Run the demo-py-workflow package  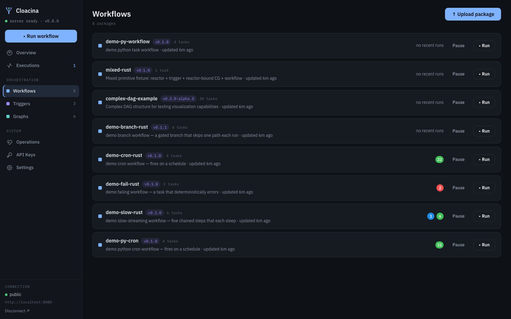[x=484, y=46]
